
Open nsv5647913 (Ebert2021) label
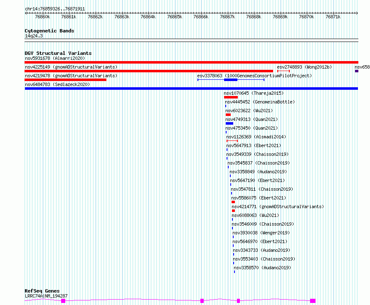point(254,145)
